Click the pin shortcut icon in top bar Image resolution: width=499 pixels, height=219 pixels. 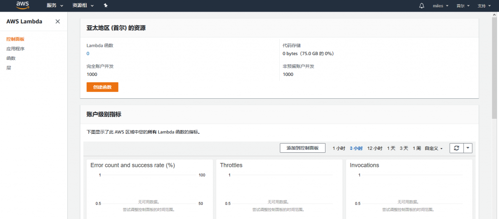coord(106,6)
